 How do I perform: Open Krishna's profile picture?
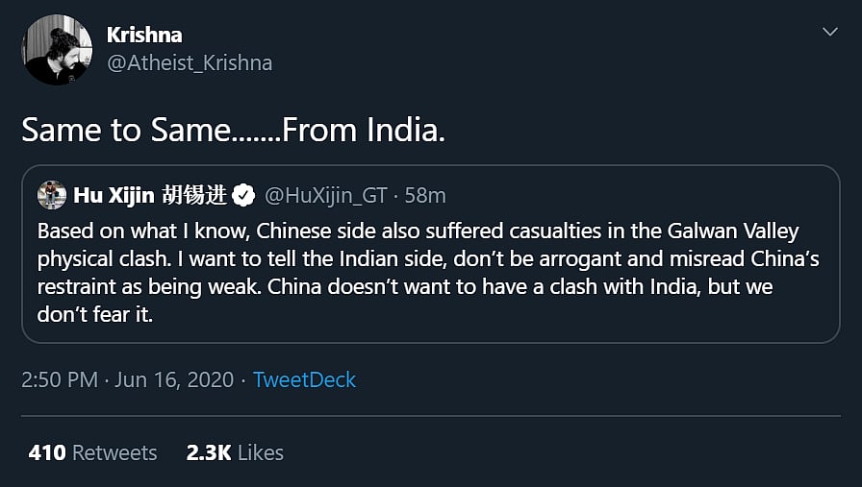58,50
